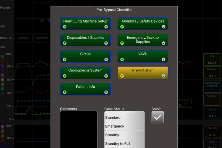Click the Art Line 1 tile
Viewport: 222px width, 148px height.
coord(212,99)
